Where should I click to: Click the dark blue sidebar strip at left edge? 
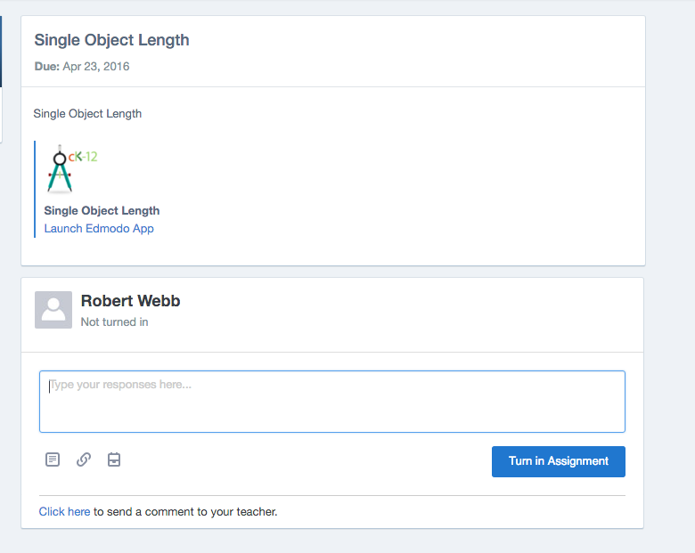click(x=1, y=52)
